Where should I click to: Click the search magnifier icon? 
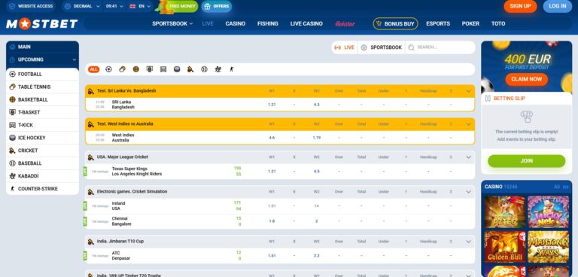(x=411, y=47)
